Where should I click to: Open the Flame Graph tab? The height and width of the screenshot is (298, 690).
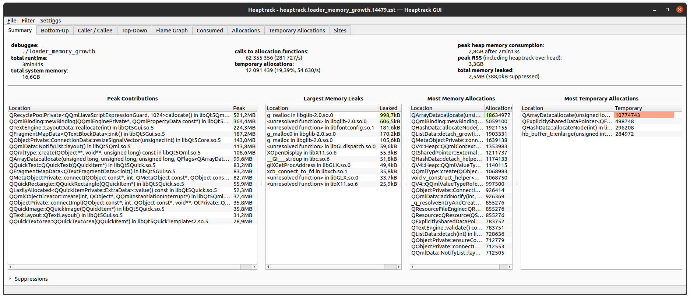click(x=172, y=31)
